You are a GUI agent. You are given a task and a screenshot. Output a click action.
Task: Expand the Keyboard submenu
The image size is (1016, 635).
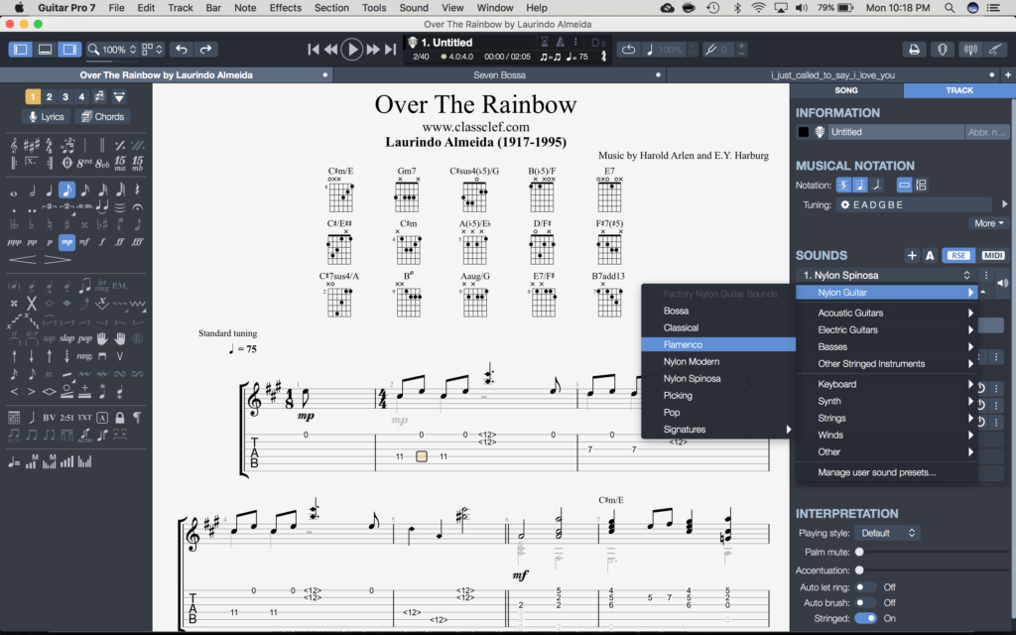886,384
